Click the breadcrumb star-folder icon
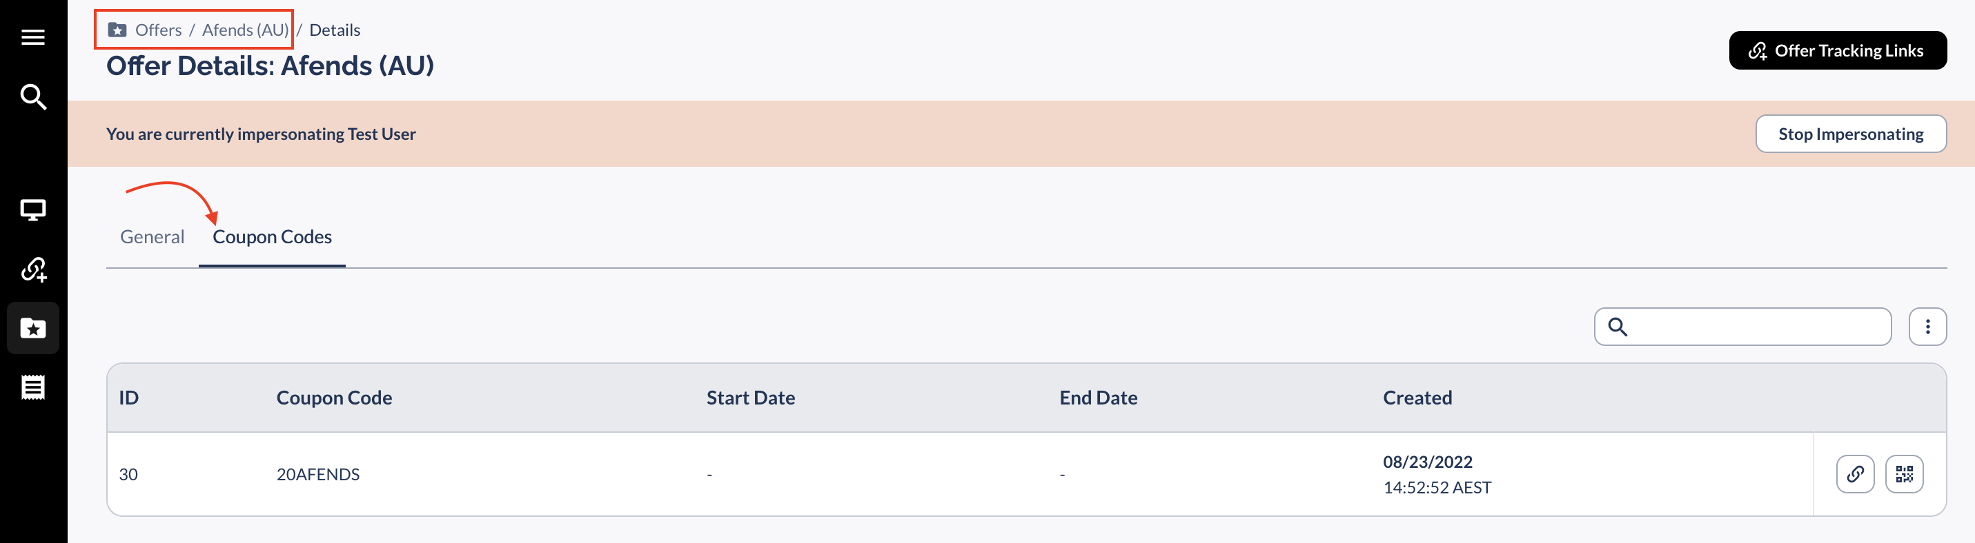 tap(117, 30)
